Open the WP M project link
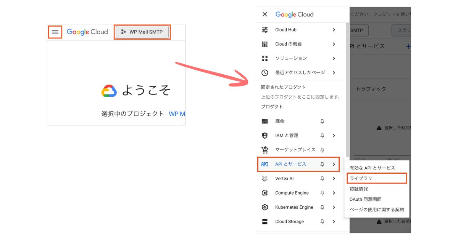 [177, 114]
